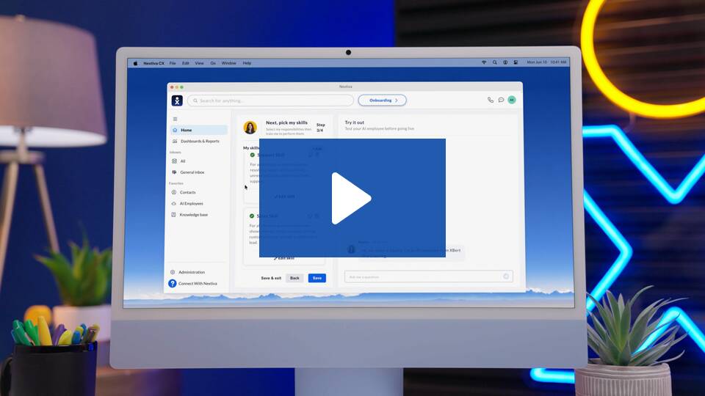Open Control Center icon in the menu bar
Viewport: 705px width, 396px height.
pyautogui.click(x=516, y=62)
